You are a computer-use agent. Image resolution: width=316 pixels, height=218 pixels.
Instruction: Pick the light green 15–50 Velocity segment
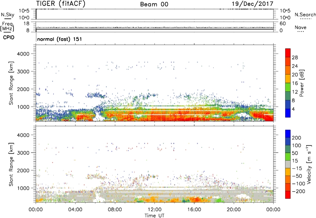[288, 157]
